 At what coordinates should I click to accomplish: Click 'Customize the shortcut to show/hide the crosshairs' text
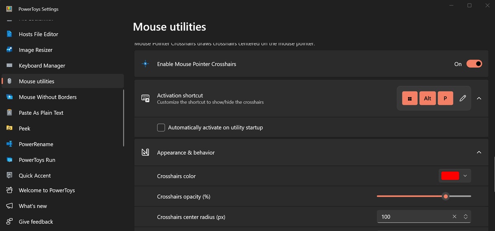click(210, 102)
